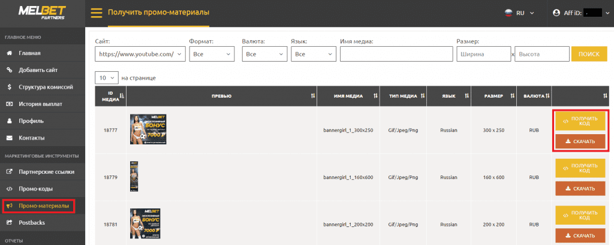This screenshot has width=614, height=245.
Task: Sort by Тип Медиа column arrows
Action: pyautogui.click(x=423, y=96)
